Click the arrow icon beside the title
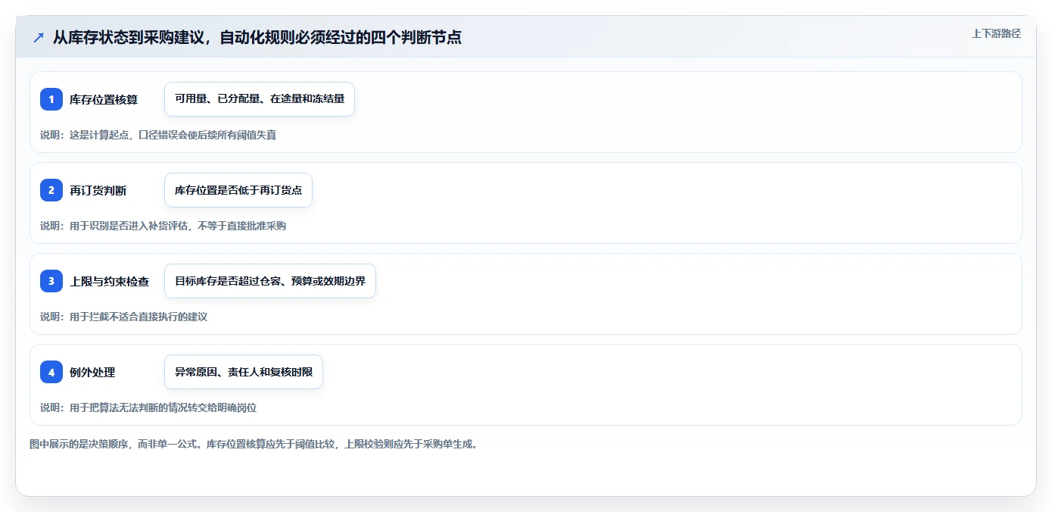The height and width of the screenshot is (512, 1052). [39, 37]
